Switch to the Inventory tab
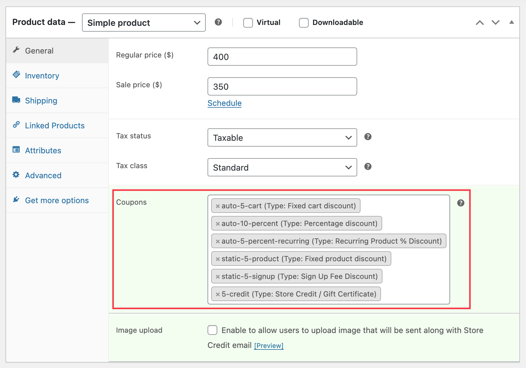Image resolution: width=526 pixels, height=368 pixels. 42,76
